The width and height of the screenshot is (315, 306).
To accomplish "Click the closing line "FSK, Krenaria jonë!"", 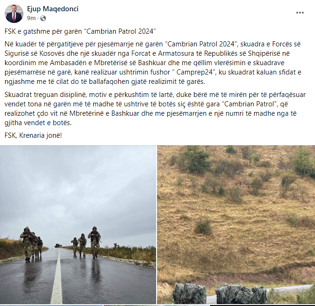I will coord(33,135).
